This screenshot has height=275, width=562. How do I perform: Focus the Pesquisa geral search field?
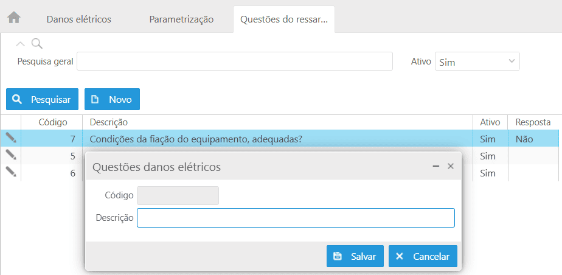pyautogui.click(x=235, y=61)
